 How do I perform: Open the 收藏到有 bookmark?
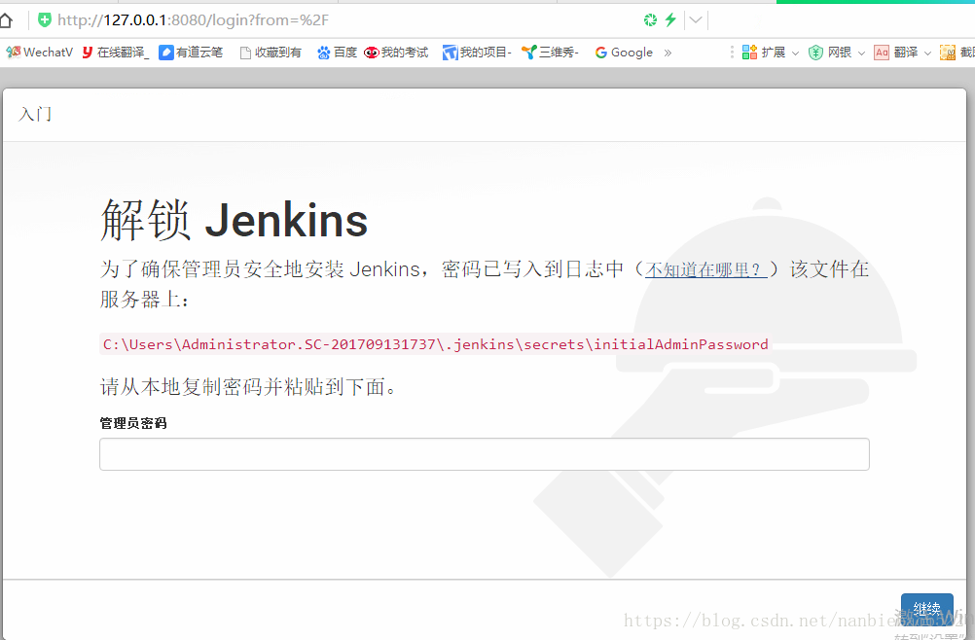click(x=271, y=53)
